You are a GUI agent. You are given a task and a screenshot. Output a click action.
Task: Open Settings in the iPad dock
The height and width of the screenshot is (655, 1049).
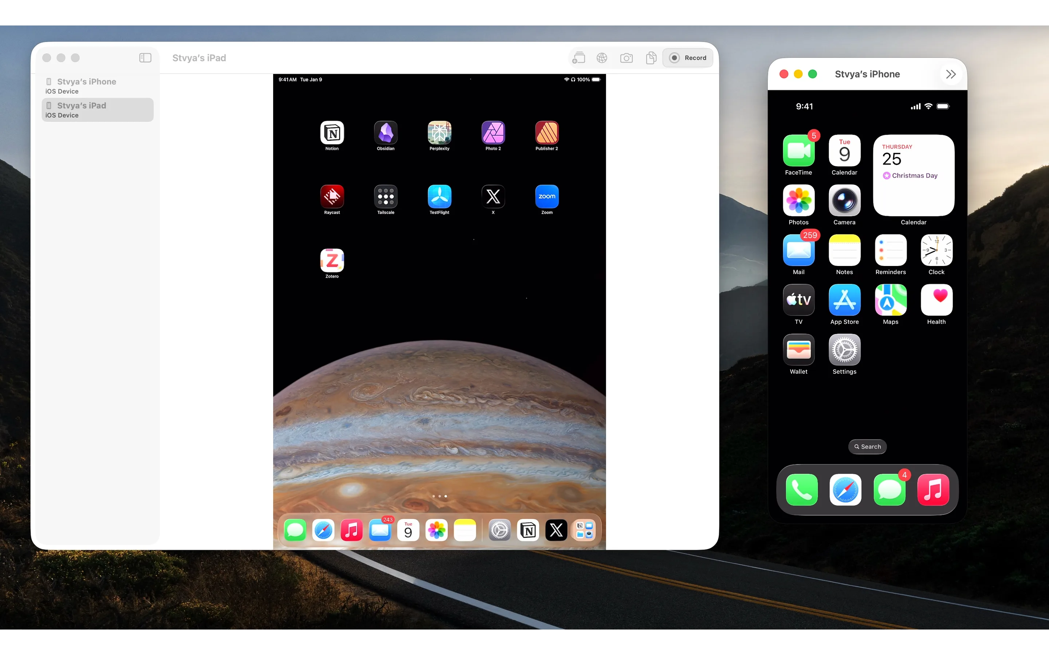[x=499, y=530]
